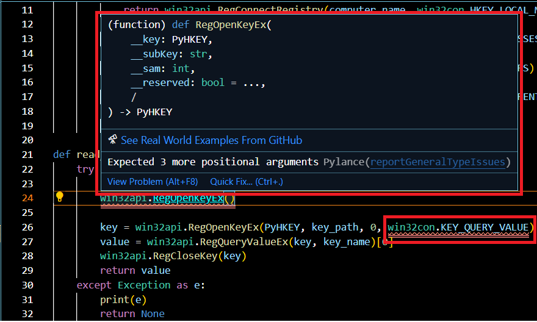This screenshot has height=322, width=537.
Task: Click '__subKey: str,' parameter in tooltip
Action: (x=171, y=54)
